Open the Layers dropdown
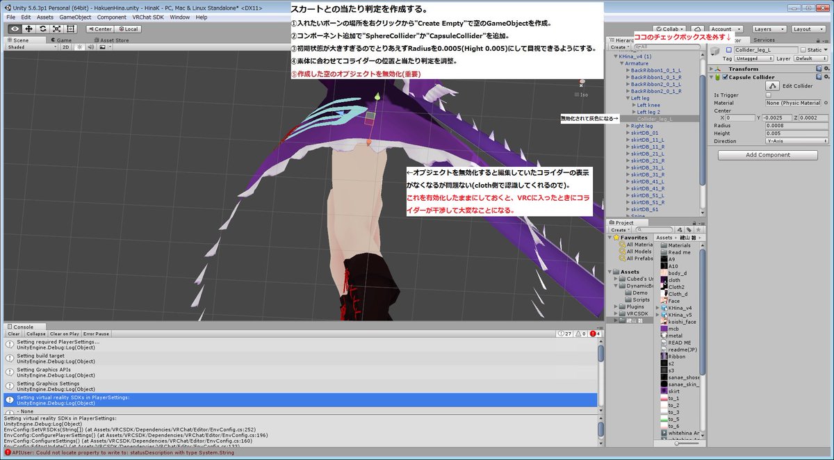Screen dimensions: 834x460 [x=769, y=29]
